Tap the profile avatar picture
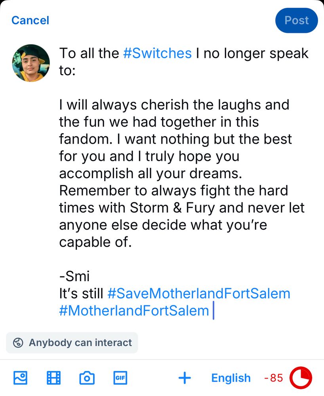Screen dimensions: 324x396 (31, 63)
